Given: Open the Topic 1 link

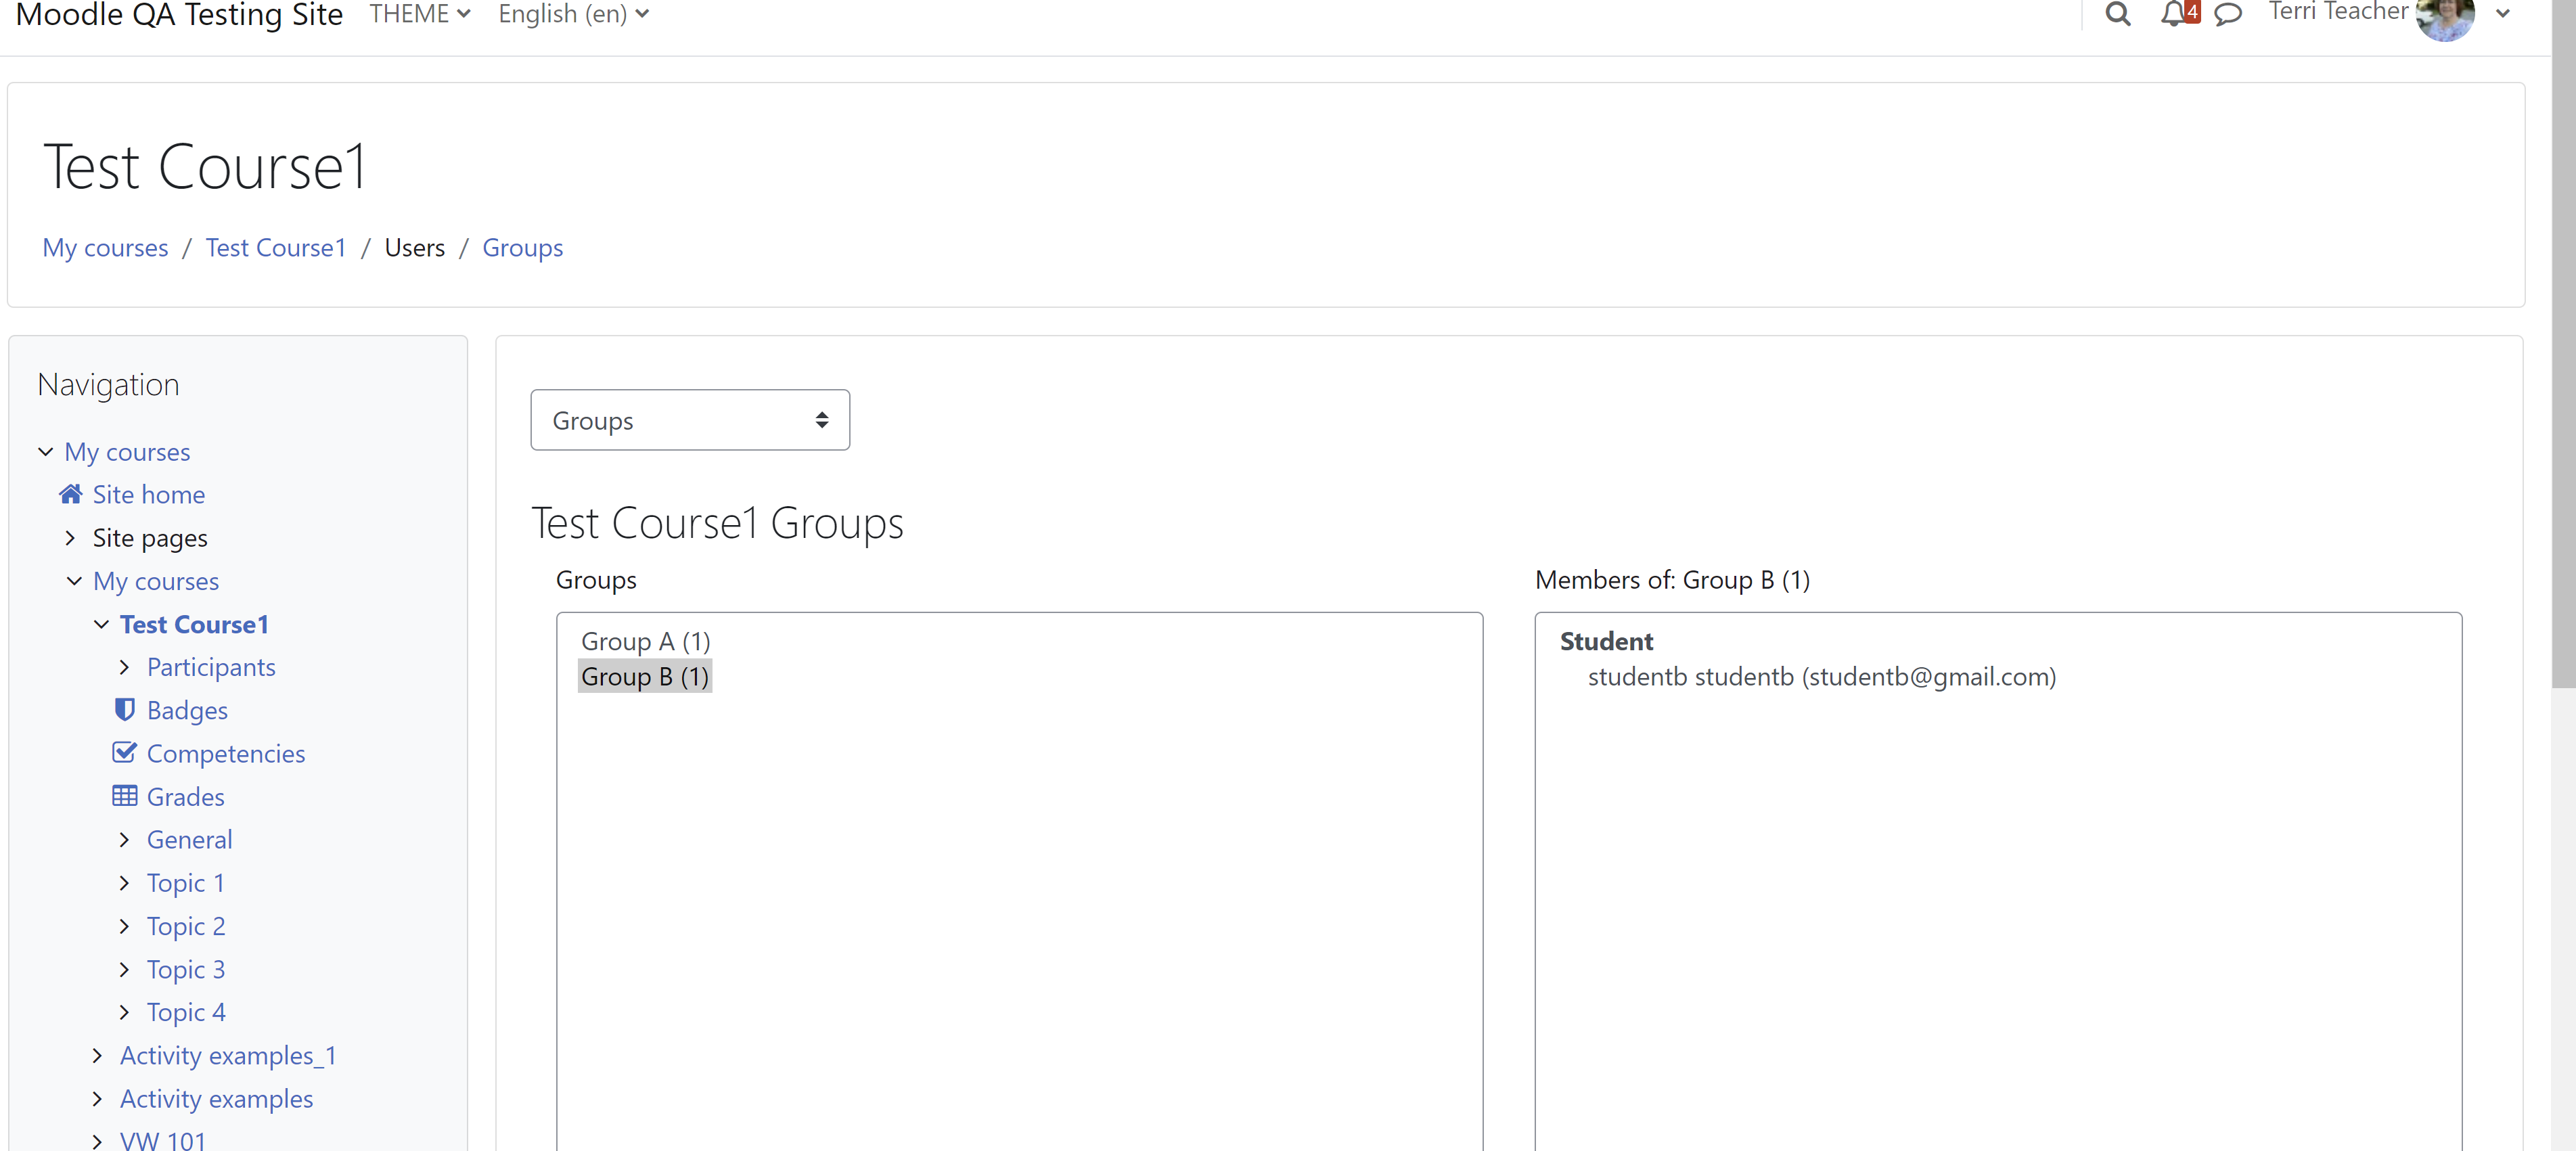Looking at the screenshot, I should pos(185,883).
